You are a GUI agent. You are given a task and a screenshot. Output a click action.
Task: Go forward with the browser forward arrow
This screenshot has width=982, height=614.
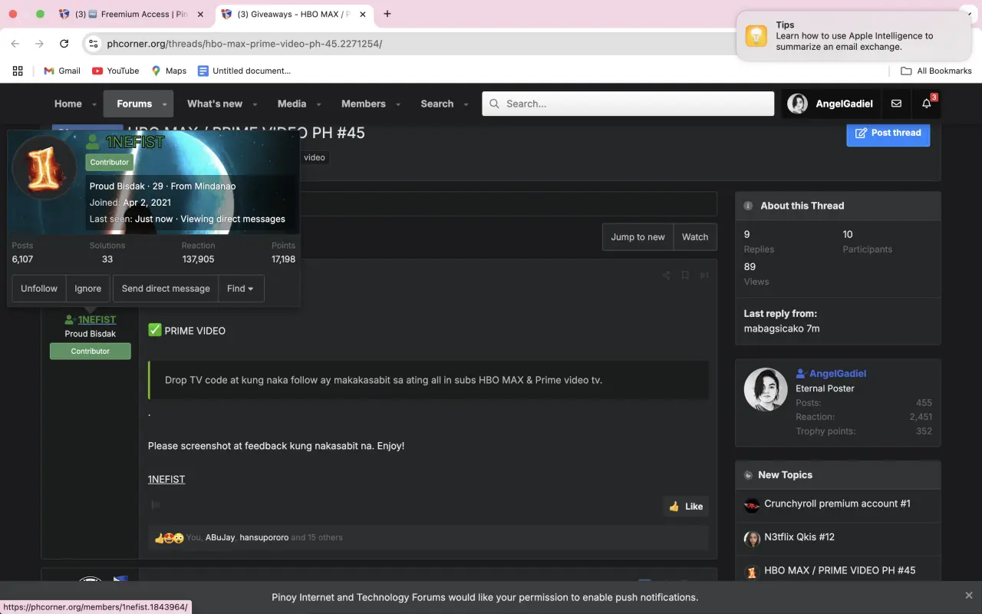tap(40, 44)
